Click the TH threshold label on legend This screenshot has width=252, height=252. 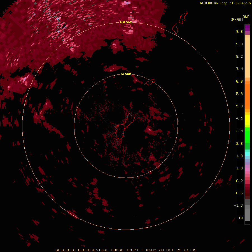coord(241,218)
